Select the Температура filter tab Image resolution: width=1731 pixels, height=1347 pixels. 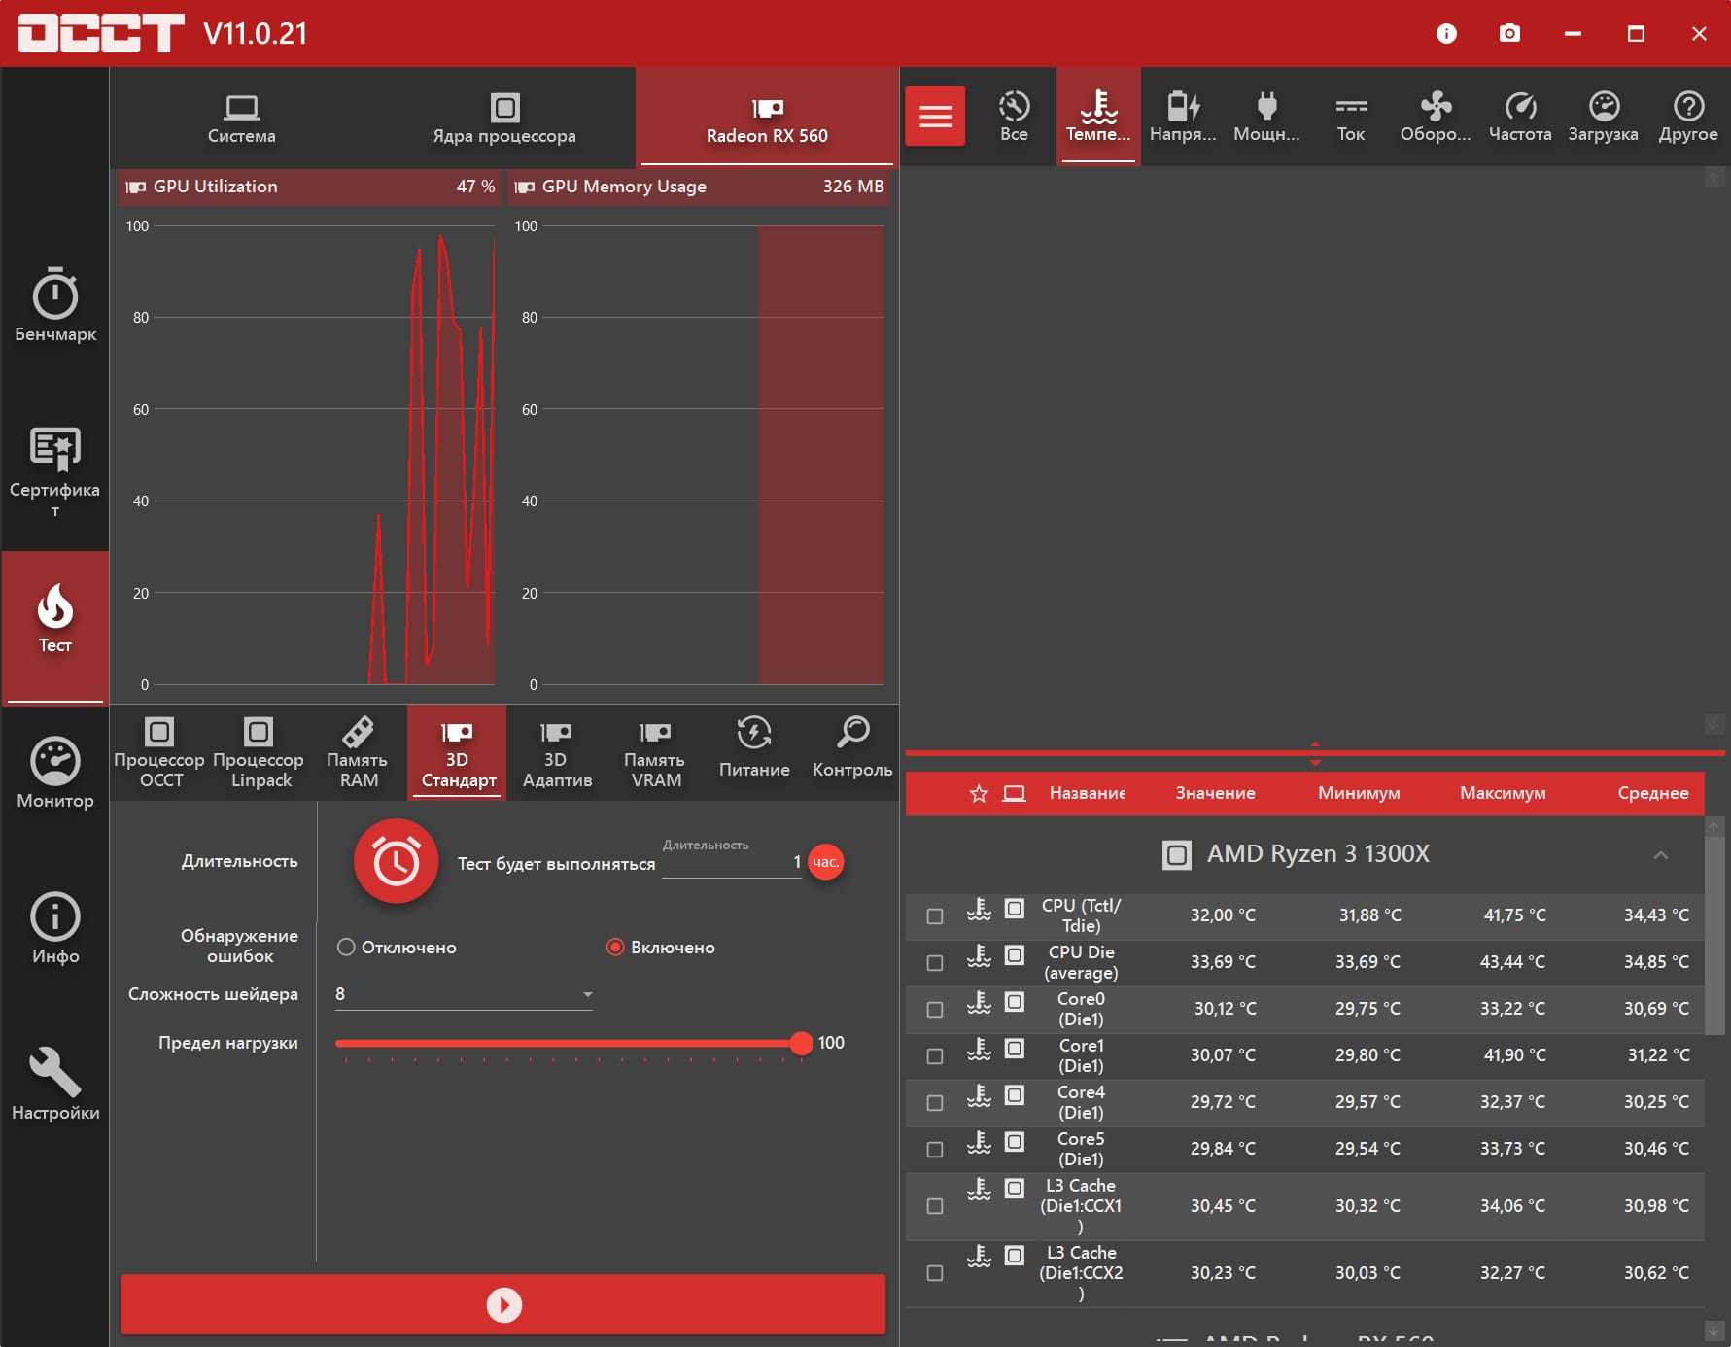pyautogui.click(x=1098, y=116)
